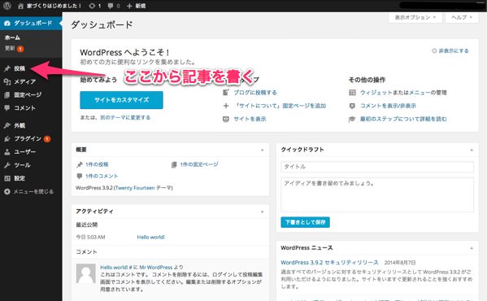Click the 固定ページ icon in sidebar
The height and width of the screenshot is (301, 487).
click(7, 94)
